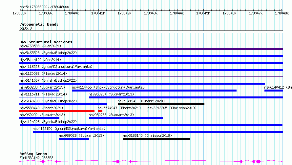The height and width of the screenshot is (165, 292).
Task: Click the 178040k ruler position
Action: (x=72, y=13)
